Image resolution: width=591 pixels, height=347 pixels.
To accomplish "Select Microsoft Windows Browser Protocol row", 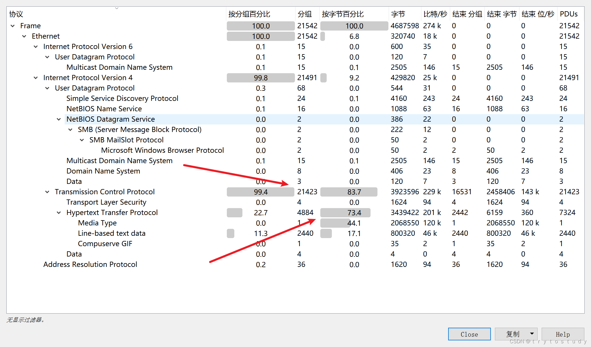I will pyautogui.click(x=162, y=150).
